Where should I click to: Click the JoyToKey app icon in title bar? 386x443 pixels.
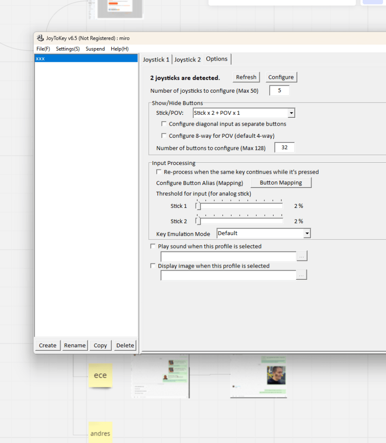click(40, 38)
